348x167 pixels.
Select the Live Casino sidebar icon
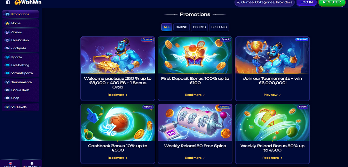pyautogui.click(x=8, y=40)
